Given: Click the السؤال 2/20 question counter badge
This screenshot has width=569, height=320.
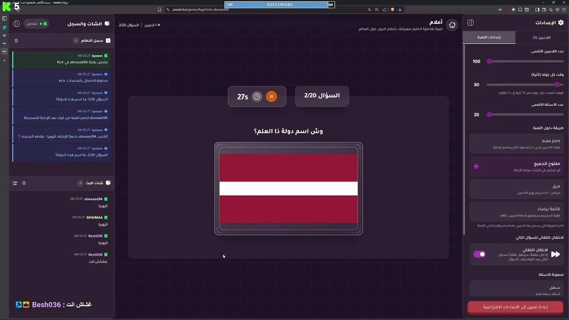Looking at the screenshot, I should [322, 96].
